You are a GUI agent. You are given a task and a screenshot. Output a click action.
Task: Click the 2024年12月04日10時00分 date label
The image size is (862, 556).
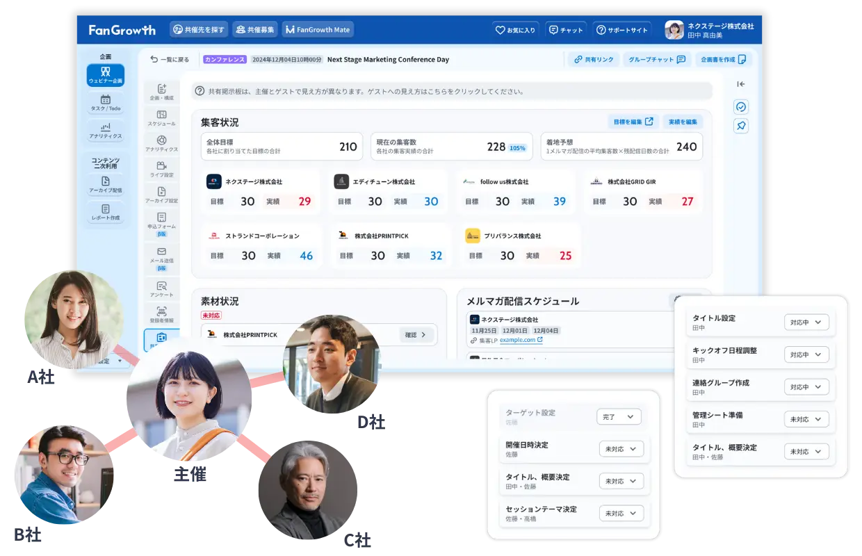click(287, 60)
